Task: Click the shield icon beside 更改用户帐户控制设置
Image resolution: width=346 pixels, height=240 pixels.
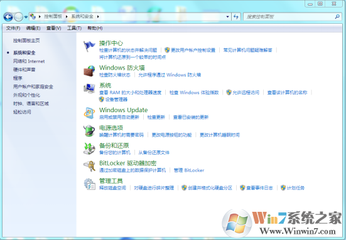Action: [167, 50]
